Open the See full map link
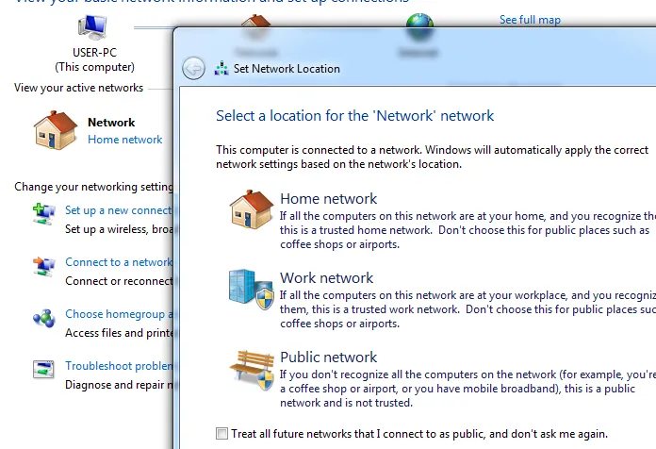The height and width of the screenshot is (449, 656). [x=530, y=20]
